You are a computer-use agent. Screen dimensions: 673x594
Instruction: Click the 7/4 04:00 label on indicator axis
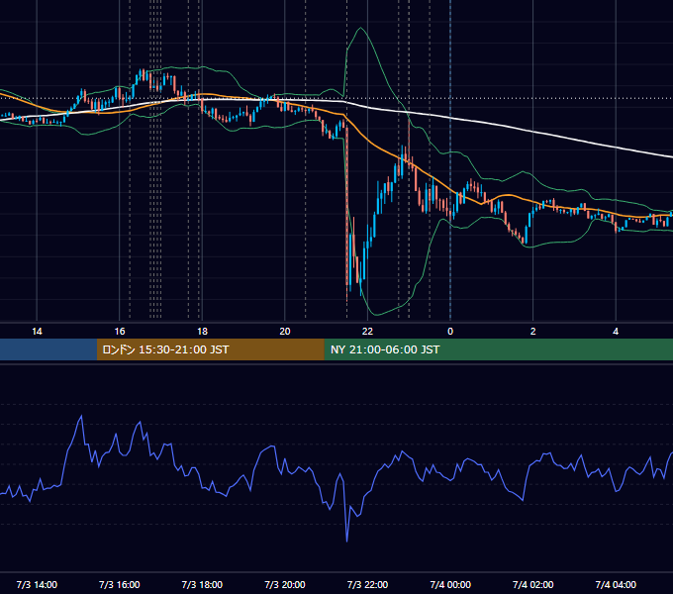pyautogui.click(x=616, y=584)
